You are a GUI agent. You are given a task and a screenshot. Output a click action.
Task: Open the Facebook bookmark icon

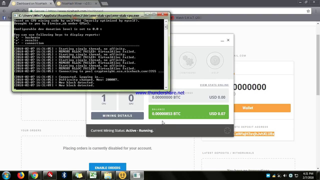point(4,18)
